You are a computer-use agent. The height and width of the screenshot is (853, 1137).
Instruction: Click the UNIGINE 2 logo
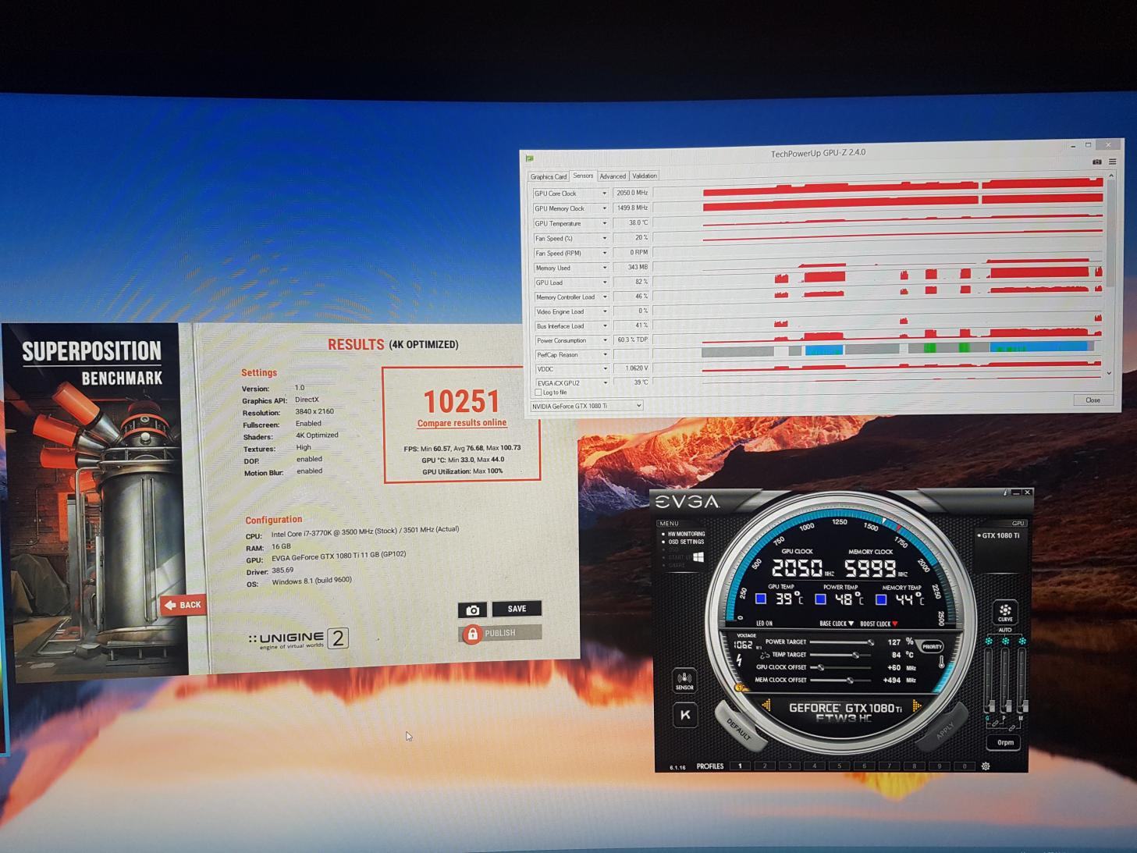[298, 639]
